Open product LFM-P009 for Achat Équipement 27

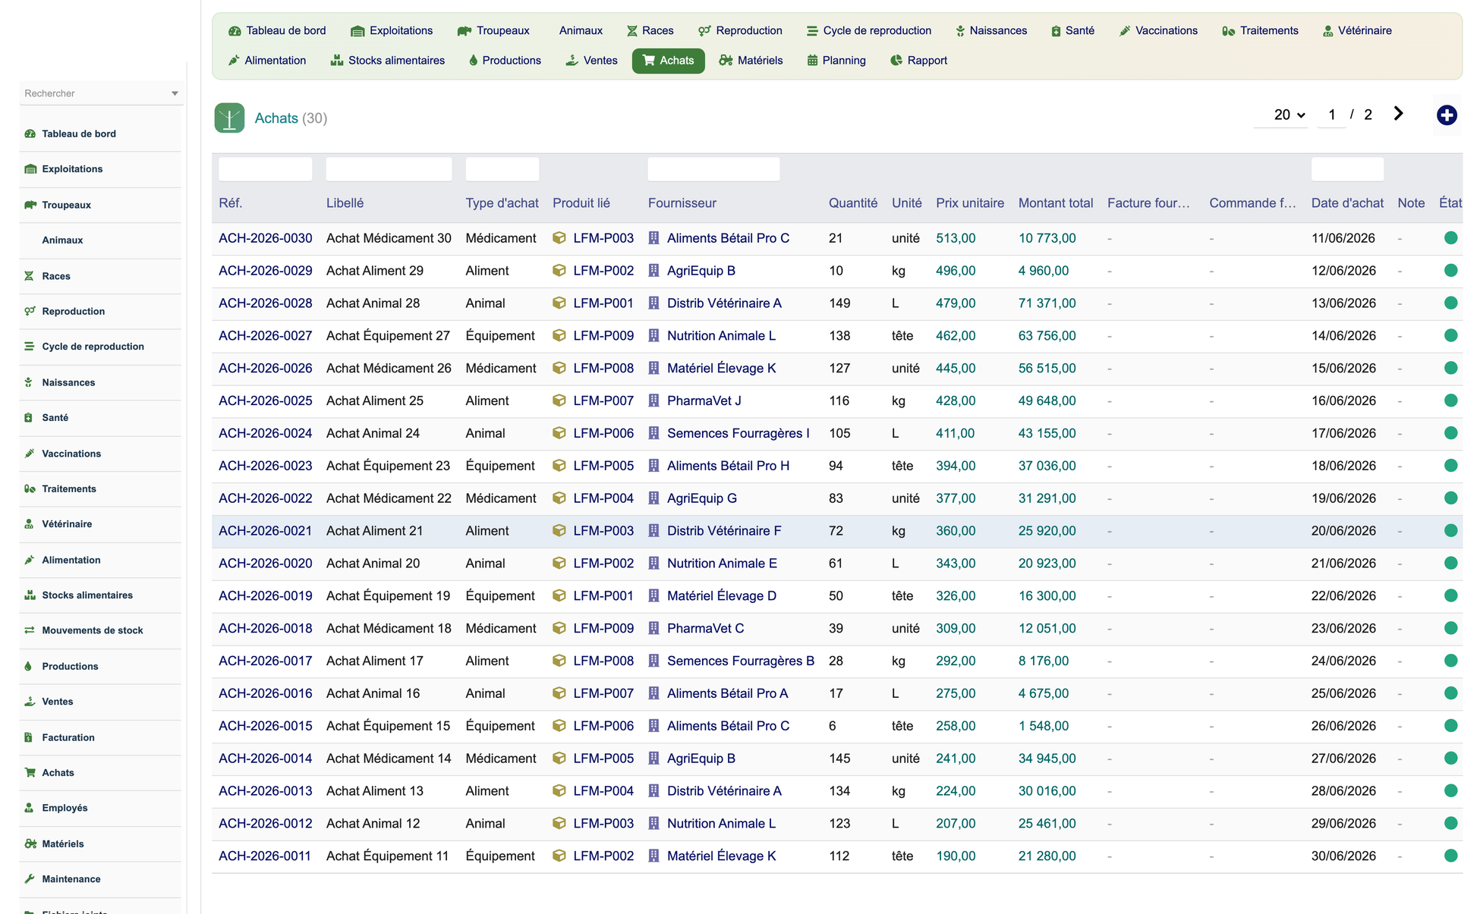(603, 336)
